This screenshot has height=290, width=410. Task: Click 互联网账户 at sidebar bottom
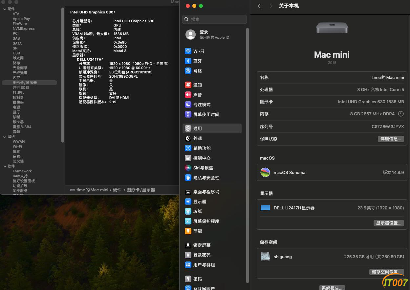coord(204,288)
